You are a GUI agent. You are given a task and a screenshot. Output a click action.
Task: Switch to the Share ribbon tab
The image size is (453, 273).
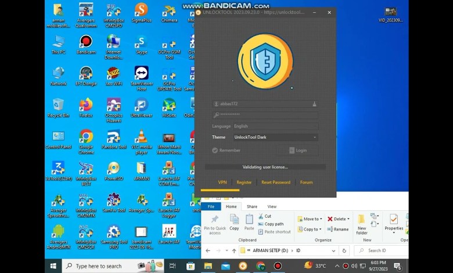point(252,206)
